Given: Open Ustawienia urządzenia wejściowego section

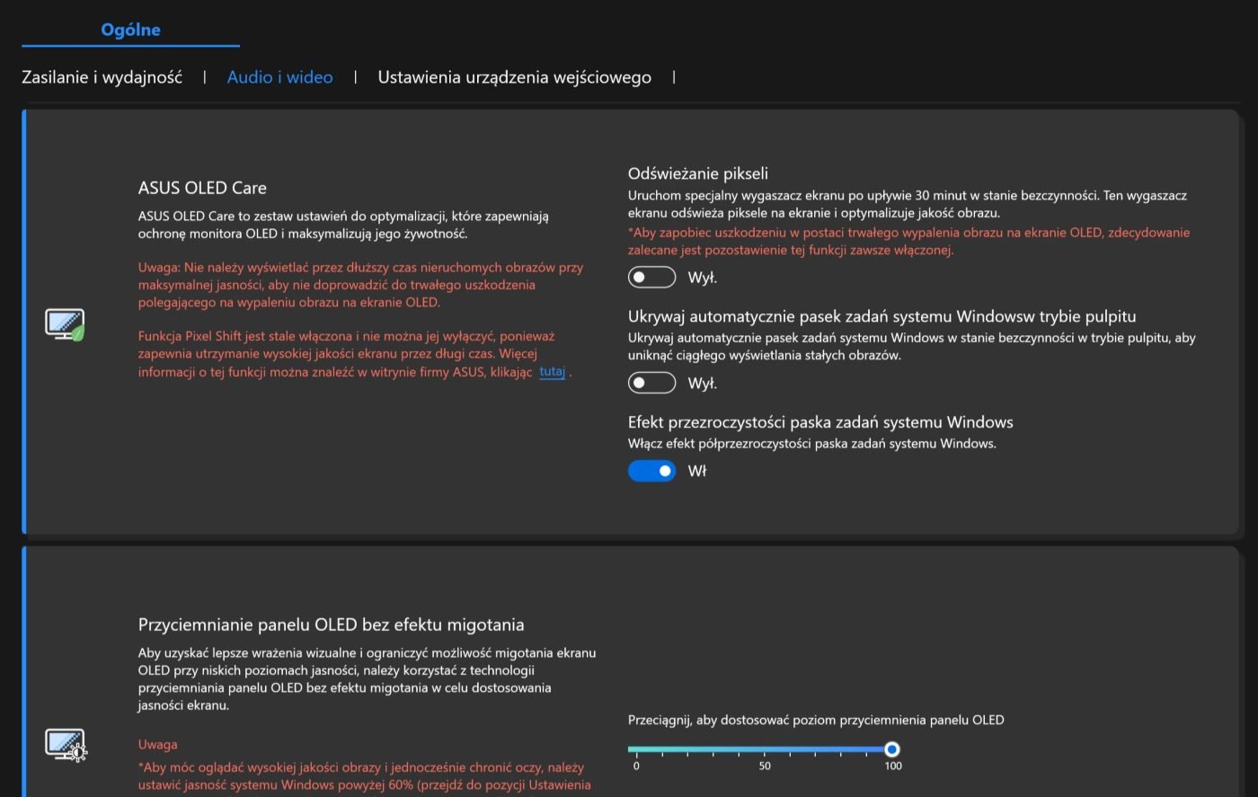Looking at the screenshot, I should coord(514,77).
